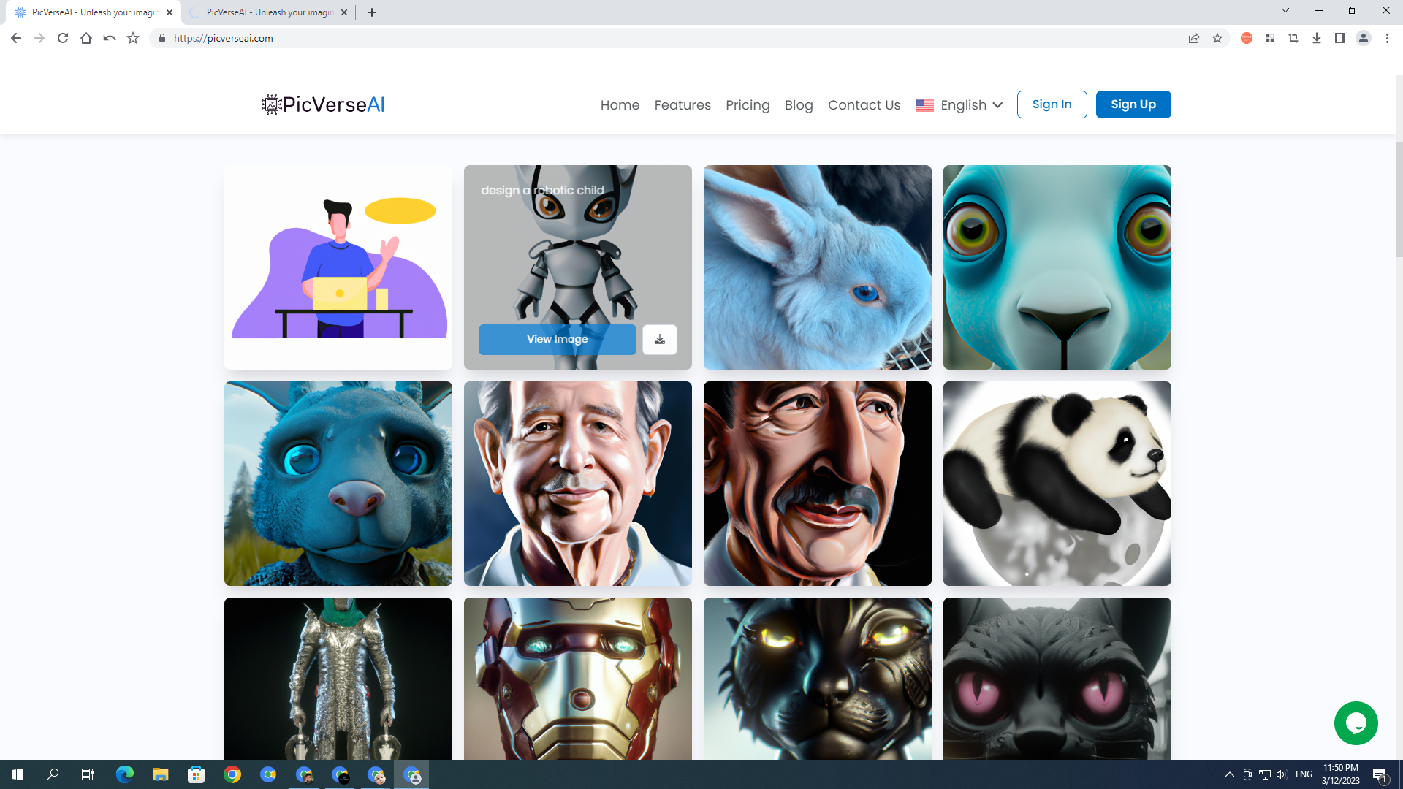Click the Sign Up button

point(1133,104)
